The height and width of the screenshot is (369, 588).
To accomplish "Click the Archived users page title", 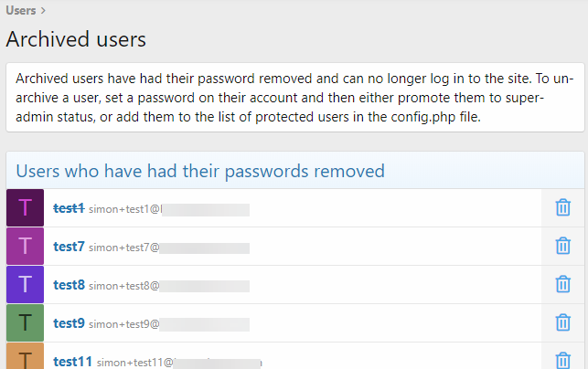I will [76, 39].
